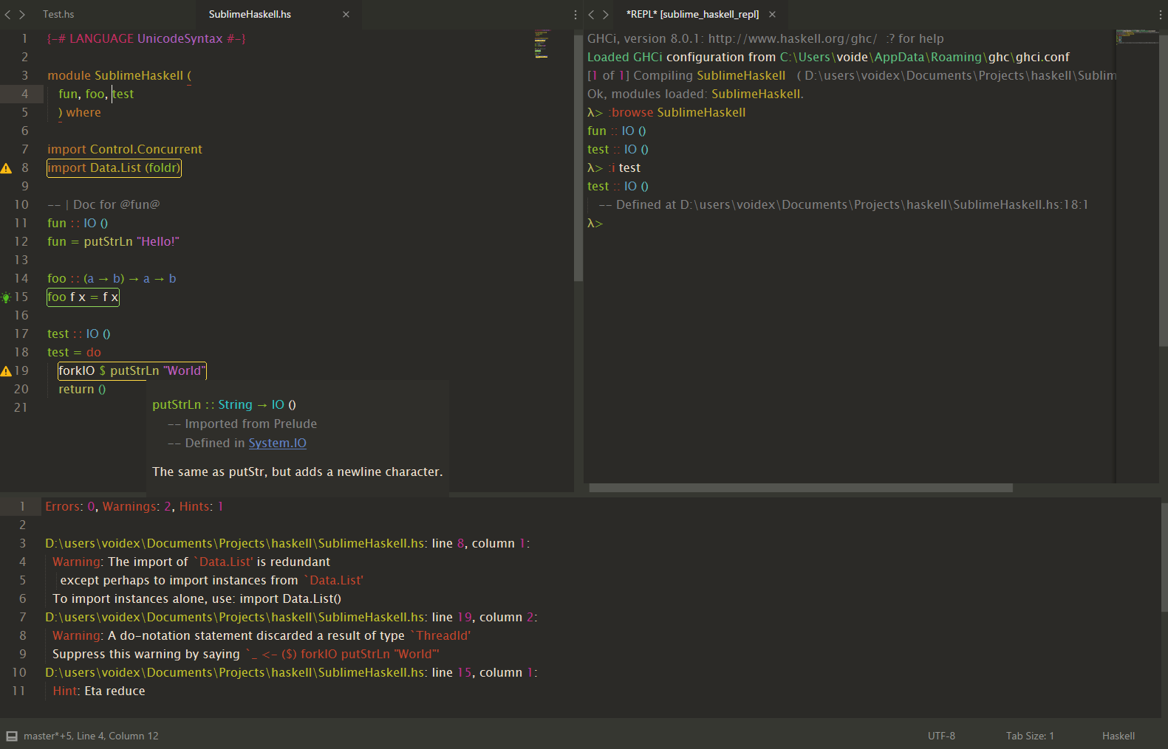Go to next tab in REPL pane
1168x749 pixels.
606,14
